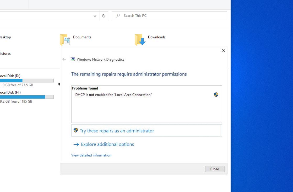Explore additional options in troubleshooter

coord(107,144)
